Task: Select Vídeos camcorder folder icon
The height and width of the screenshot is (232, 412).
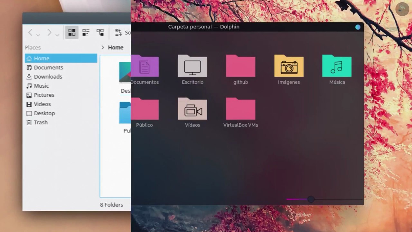Action: pyautogui.click(x=192, y=109)
